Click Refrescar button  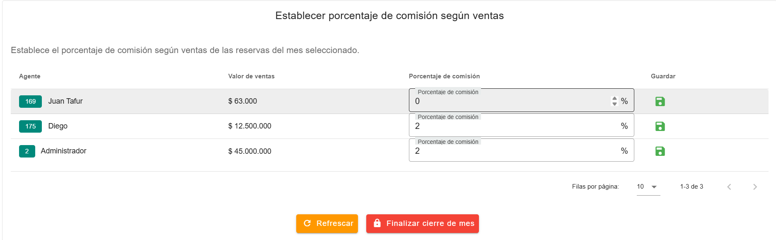click(327, 223)
